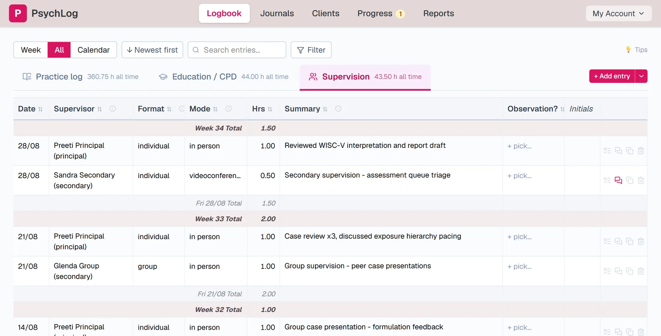
Task: Delete the 21/08 Preeti Principal entry
Action: [641, 241]
